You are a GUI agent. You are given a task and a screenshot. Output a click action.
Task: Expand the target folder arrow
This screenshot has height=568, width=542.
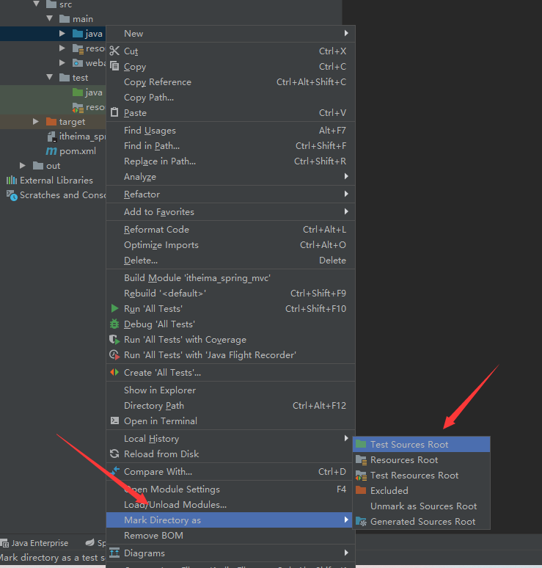[35, 121]
